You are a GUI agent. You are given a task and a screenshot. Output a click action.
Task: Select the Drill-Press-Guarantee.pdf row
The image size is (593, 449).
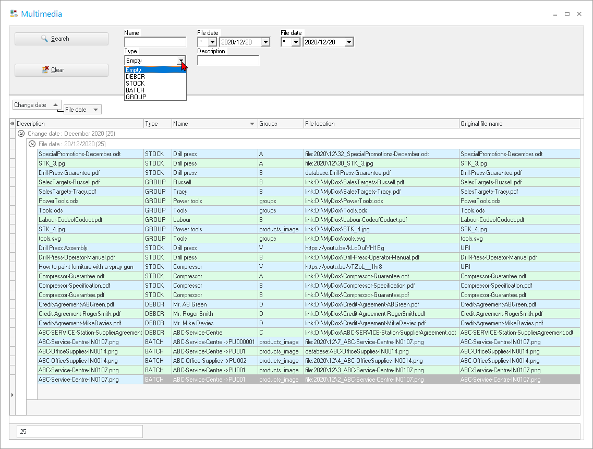click(90, 173)
